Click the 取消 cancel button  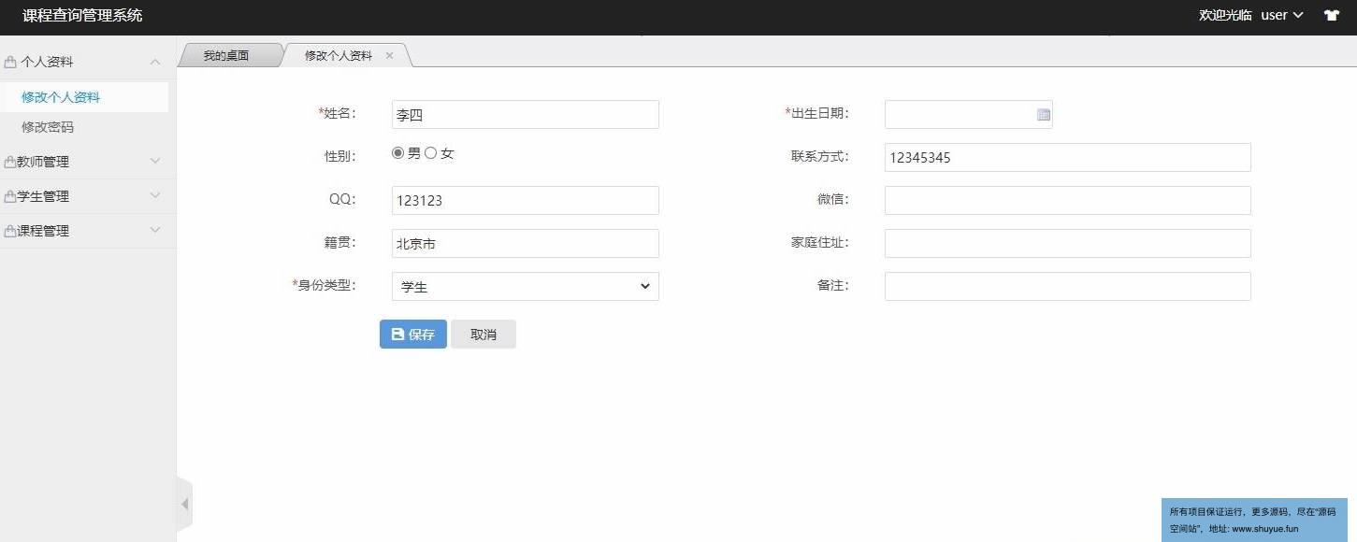pos(484,335)
